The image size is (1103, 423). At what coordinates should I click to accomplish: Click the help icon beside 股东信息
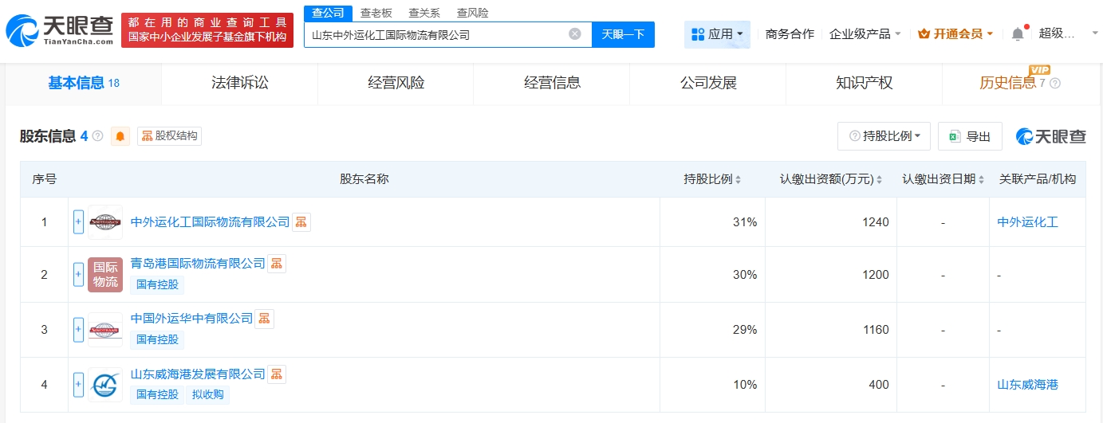point(98,136)
